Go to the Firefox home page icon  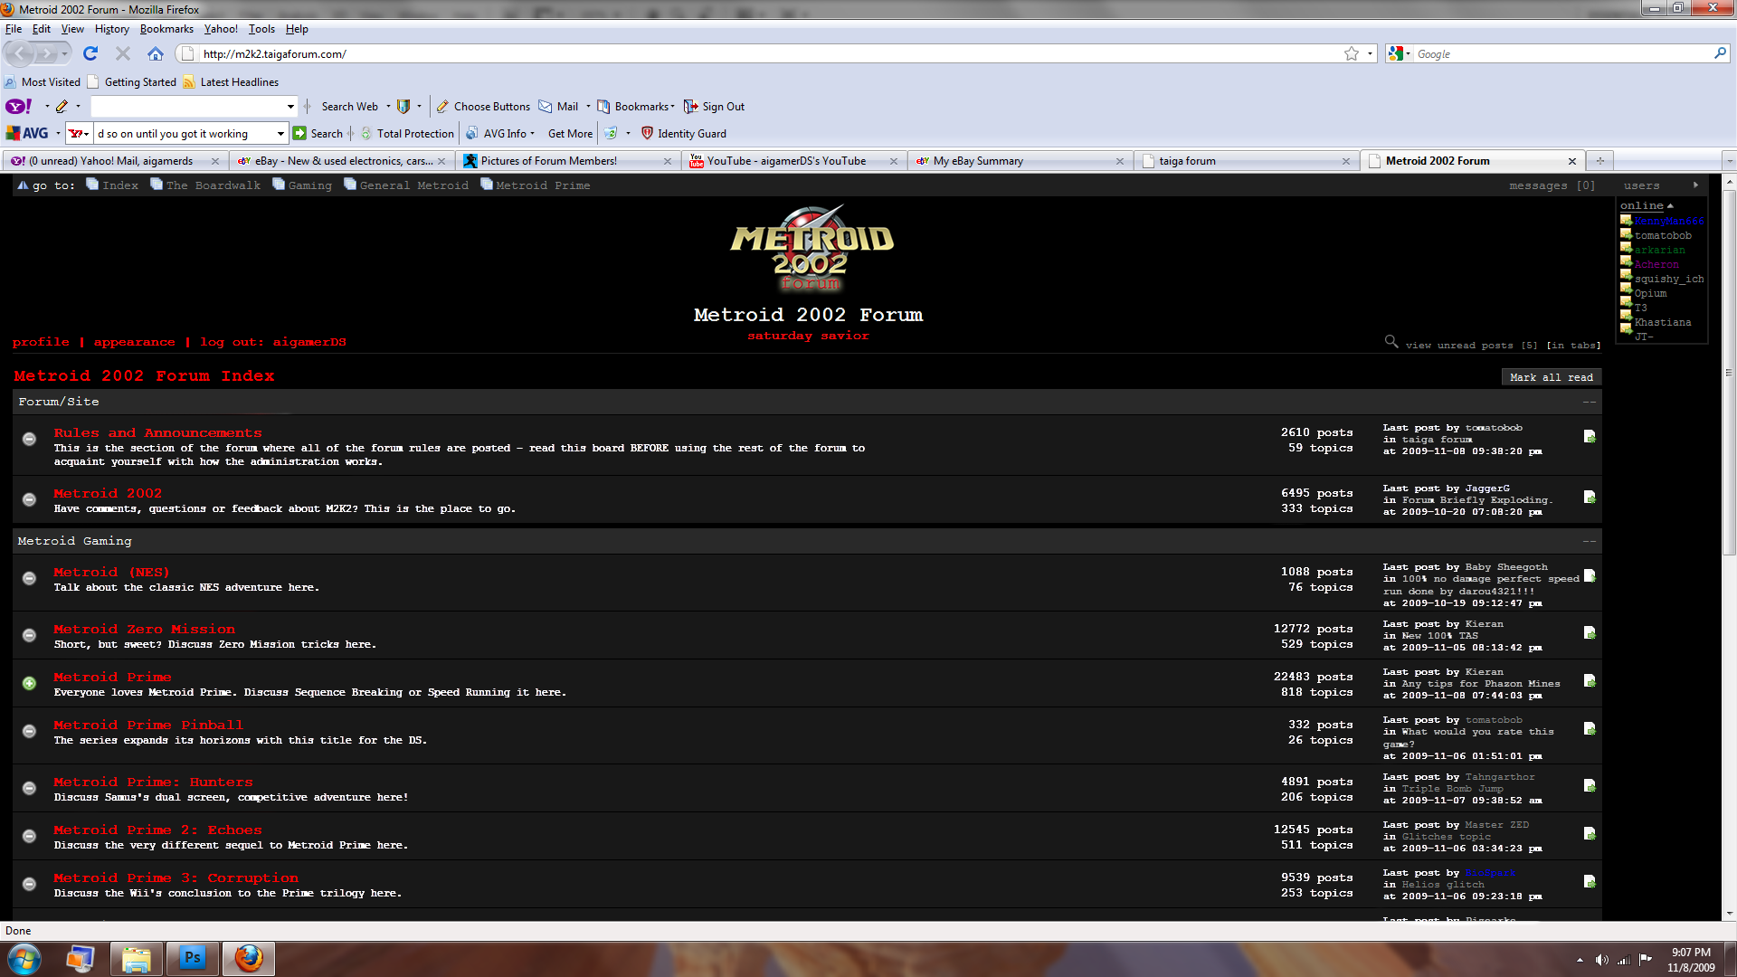156,54
